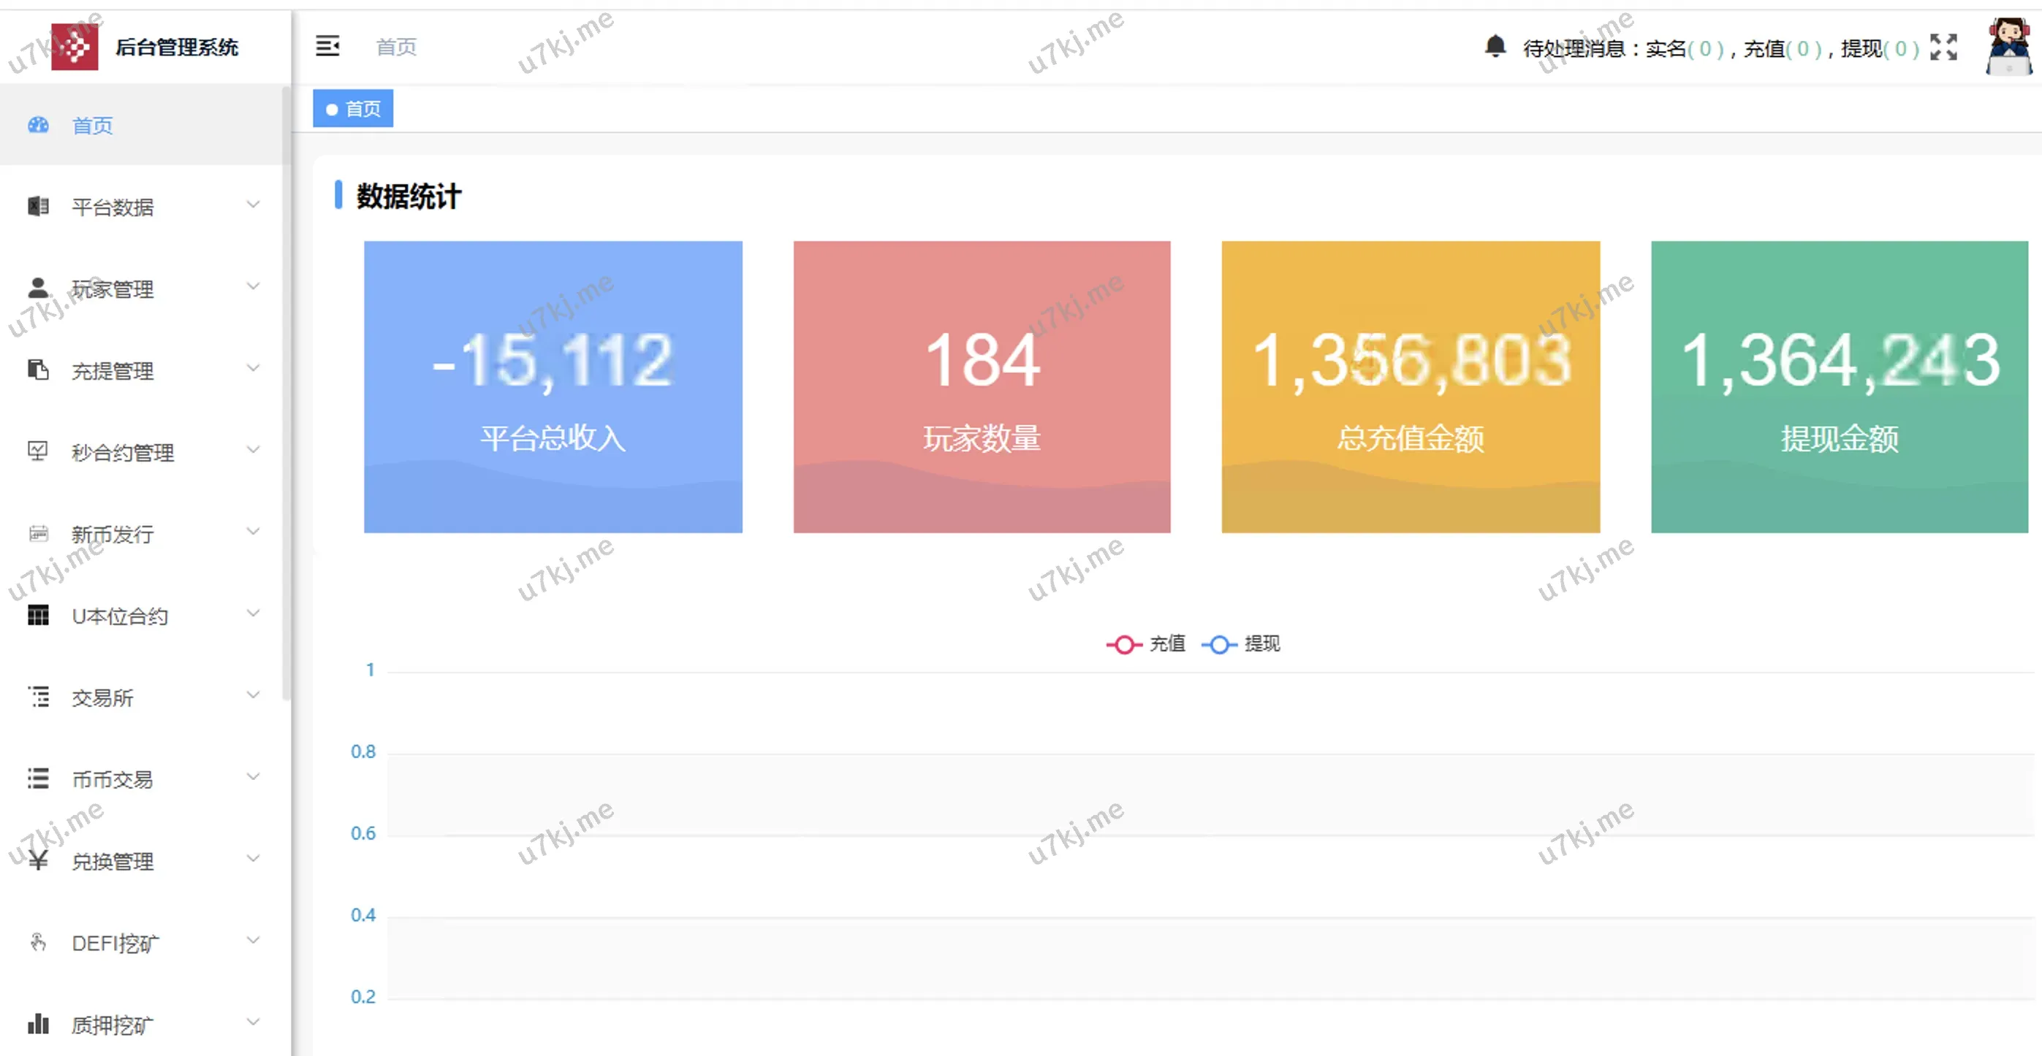Click the 充值 pending count link
The height and width of the screenshot is (1056, 2042).
click(1801, 48)
